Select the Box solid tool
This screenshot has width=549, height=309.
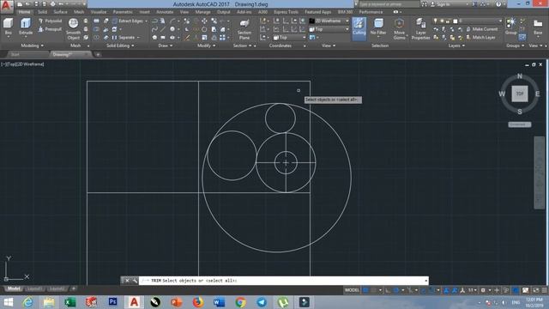coord(8,27)
